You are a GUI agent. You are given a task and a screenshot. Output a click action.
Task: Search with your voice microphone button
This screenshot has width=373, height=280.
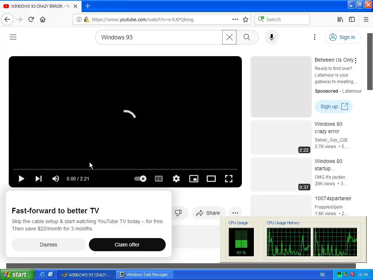pos(271,37)
